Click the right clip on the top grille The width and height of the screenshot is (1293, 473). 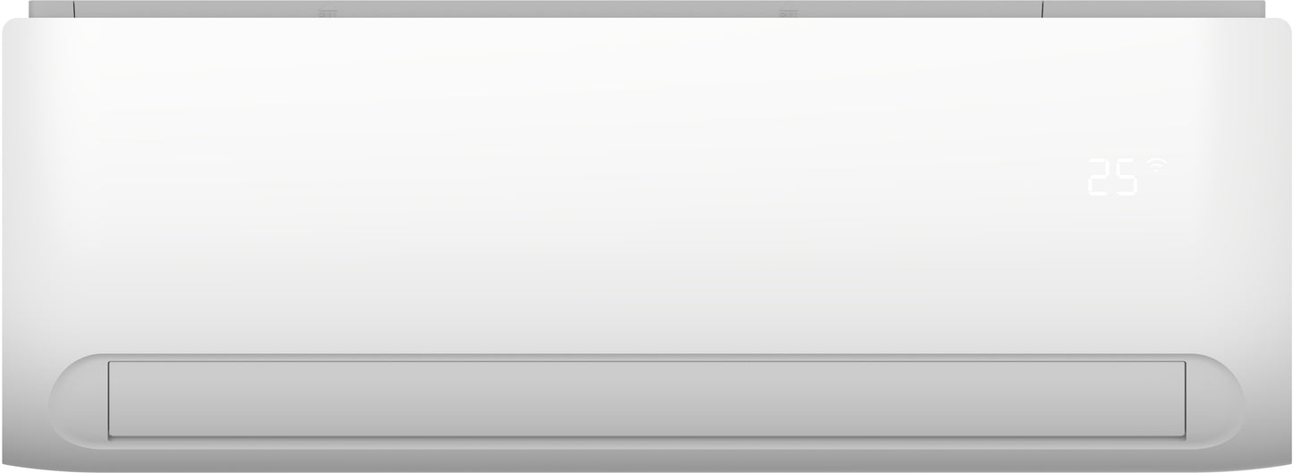coord(788,13)
